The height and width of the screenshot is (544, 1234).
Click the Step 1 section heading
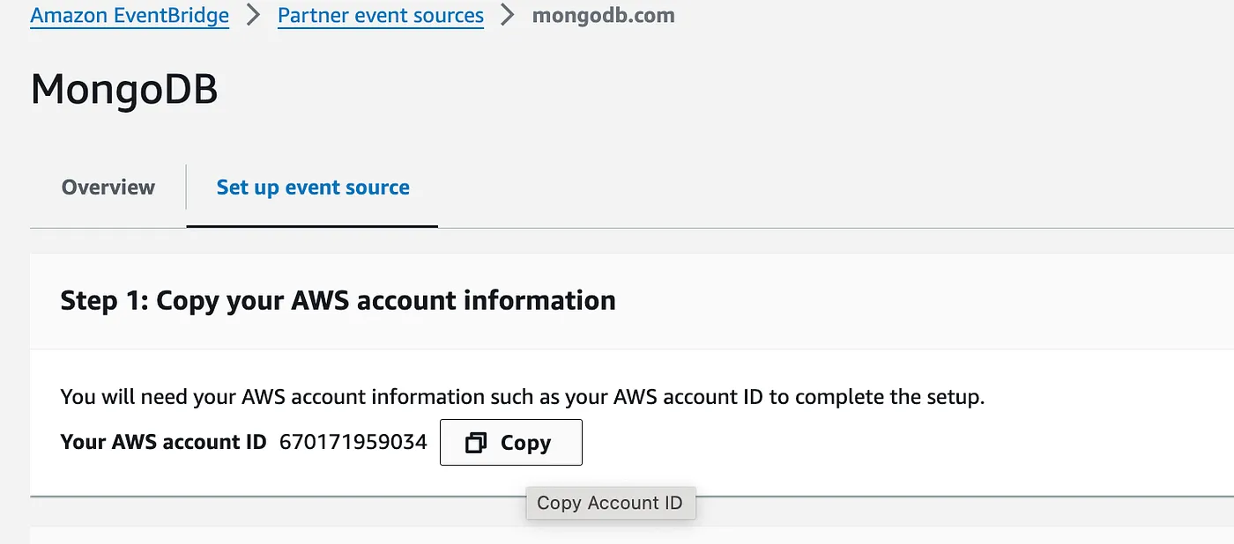338,300
